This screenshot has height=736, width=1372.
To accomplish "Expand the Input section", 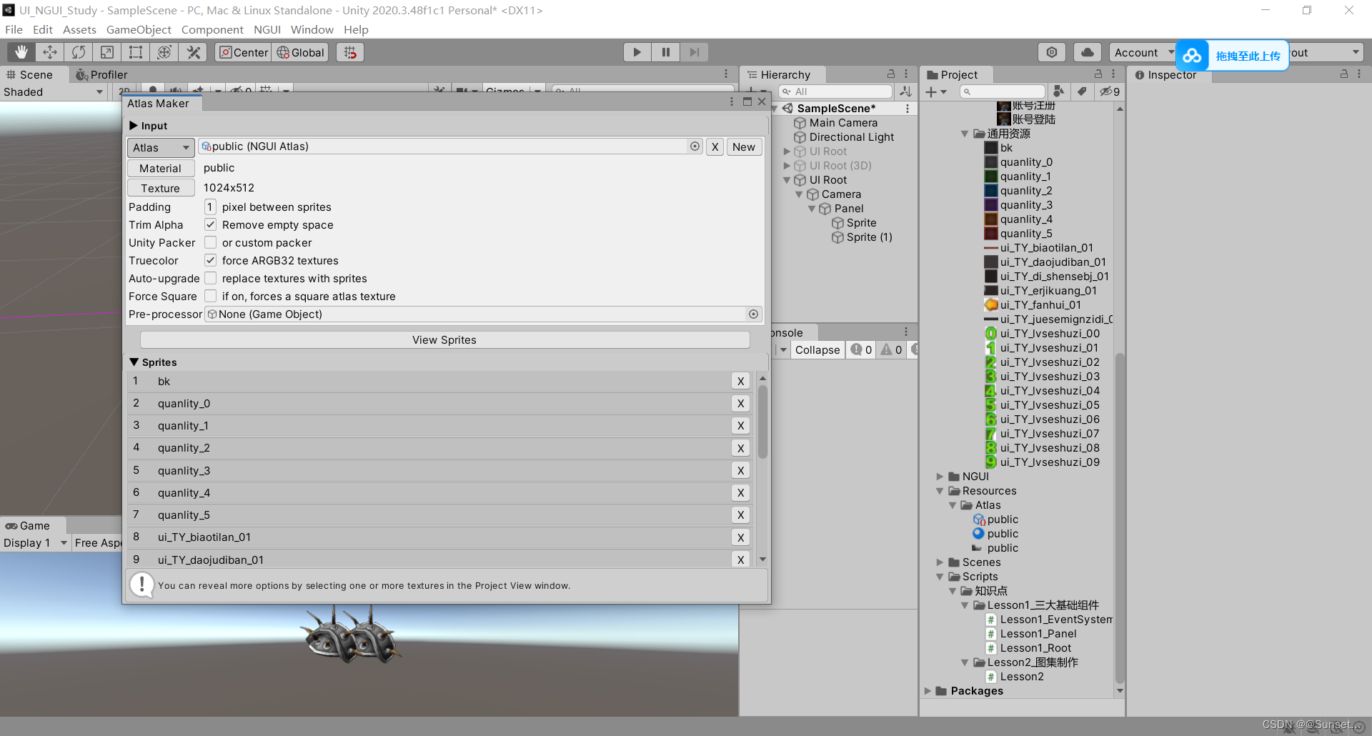I will point(134,126).
